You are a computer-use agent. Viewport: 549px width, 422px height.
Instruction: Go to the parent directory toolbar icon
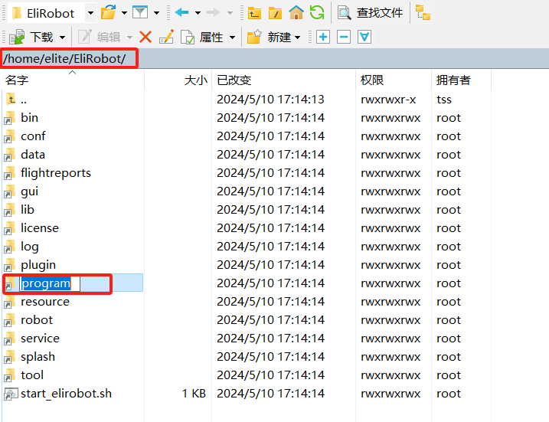coord(255,13)
